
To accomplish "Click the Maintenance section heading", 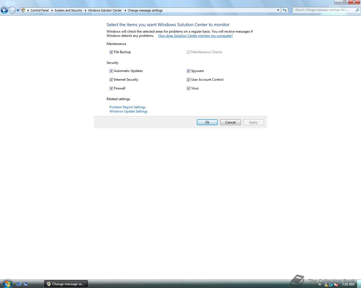I will (x=116, y=44).
